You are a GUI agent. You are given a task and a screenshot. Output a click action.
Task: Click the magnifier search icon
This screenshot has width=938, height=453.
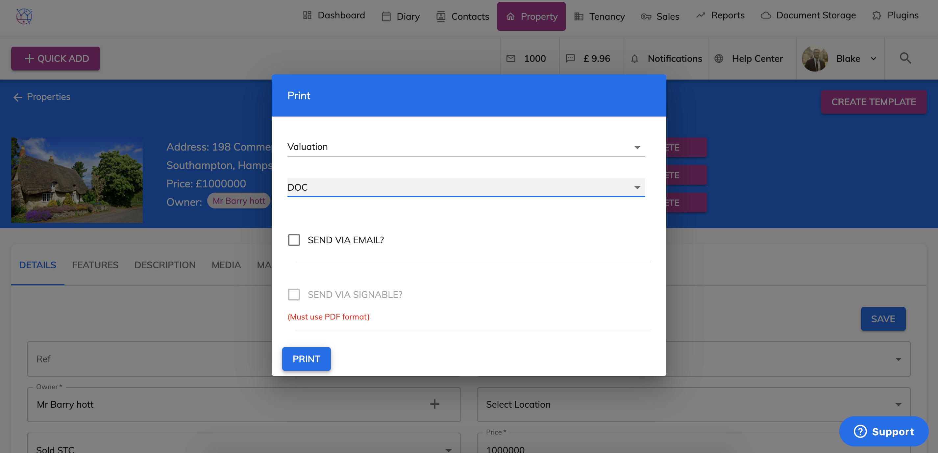coord(905,58)
